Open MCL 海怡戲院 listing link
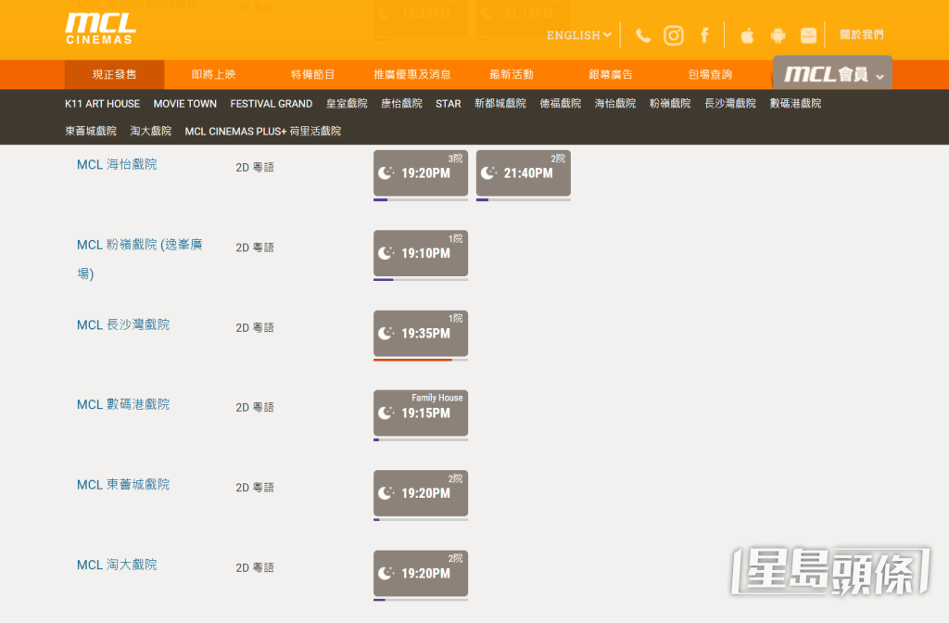 tap(117, 165)
